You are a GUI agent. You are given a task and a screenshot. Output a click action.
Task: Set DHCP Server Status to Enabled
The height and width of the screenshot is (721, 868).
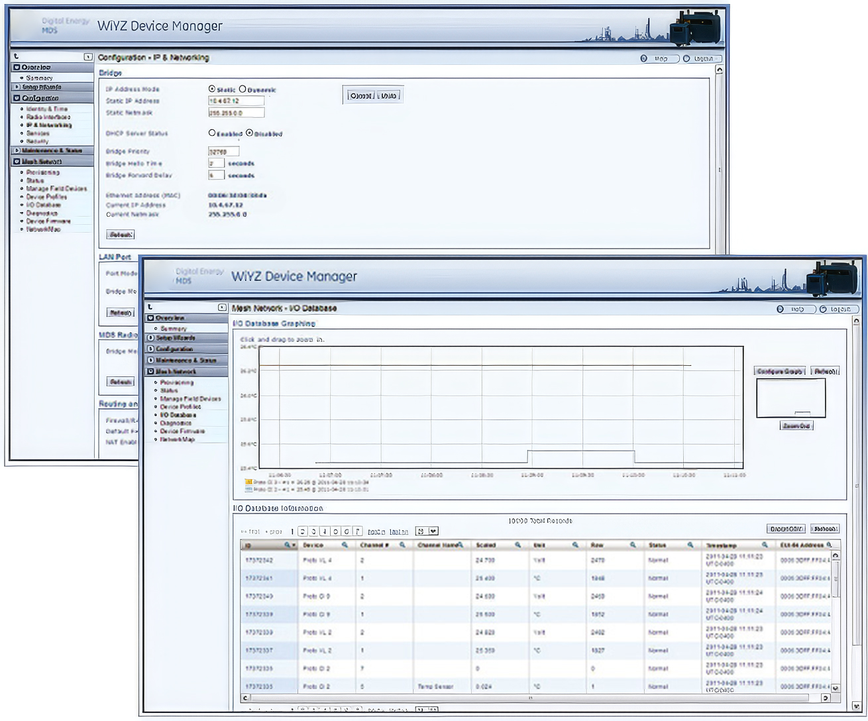(212, 133)
